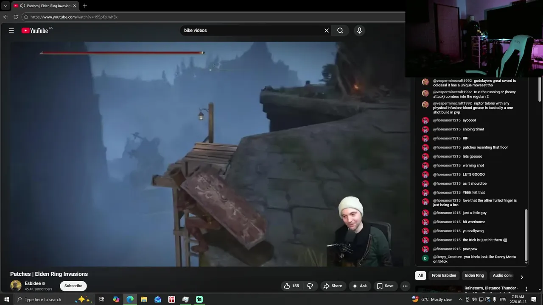The height and width of the screenshot is (305, 543).
Task: Mute tab via speaker icon on tab
Action: coord(22,6)
